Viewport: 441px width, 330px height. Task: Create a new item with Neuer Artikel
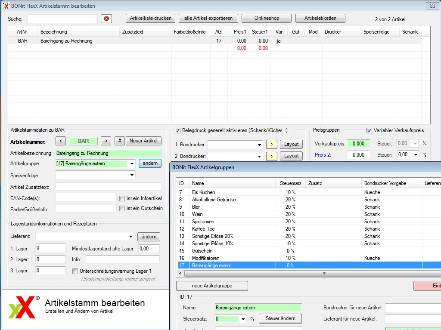click(143, 141)
